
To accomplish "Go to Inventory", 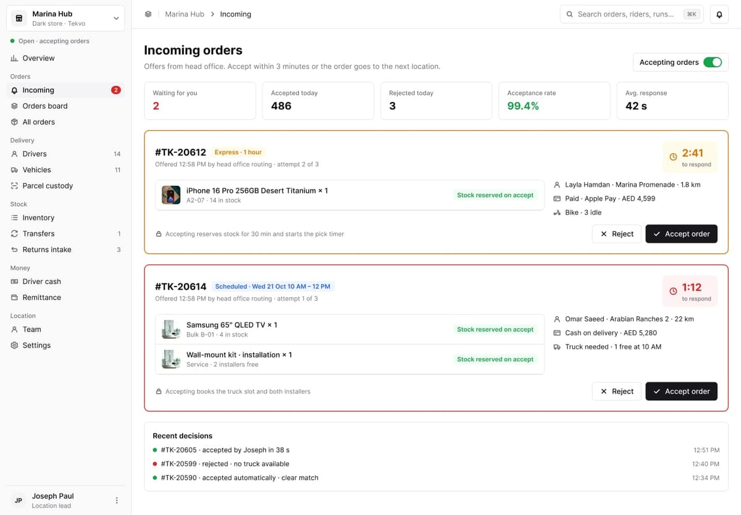I will point(65,218).
